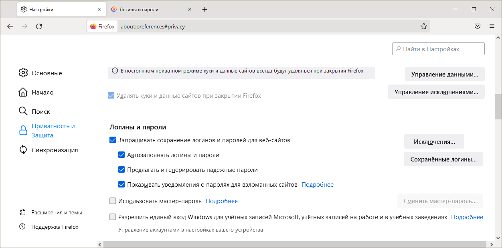Click the Синхронизация sync icon
This screenshot has height=248, width=502.
tap(23, 150)
